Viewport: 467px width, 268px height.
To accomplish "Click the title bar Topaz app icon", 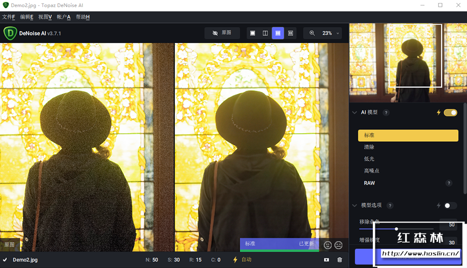I will click(5, 5).
